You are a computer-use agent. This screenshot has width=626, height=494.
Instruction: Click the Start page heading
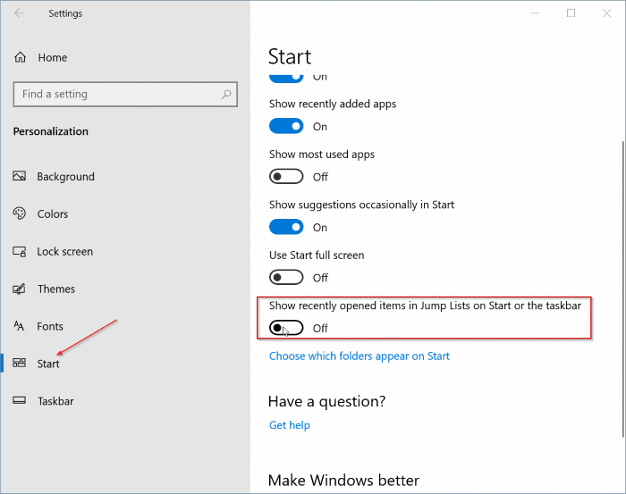[x=290, y=56]
